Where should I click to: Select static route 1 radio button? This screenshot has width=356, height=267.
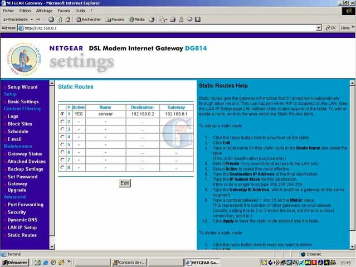pyautogui.click(x=62, y=114)
